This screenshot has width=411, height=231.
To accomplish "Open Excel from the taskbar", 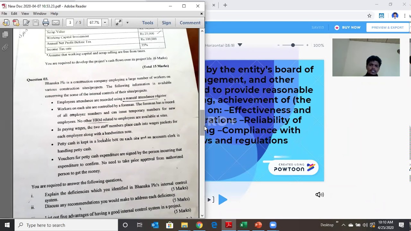I will point(244,225).
